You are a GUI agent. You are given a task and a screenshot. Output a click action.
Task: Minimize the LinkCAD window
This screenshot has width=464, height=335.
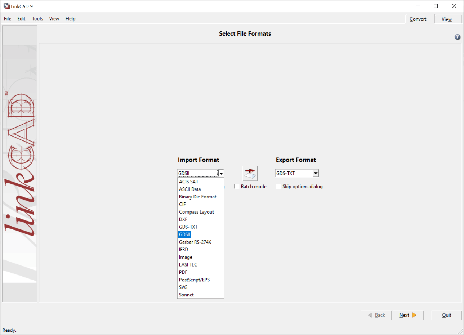coord(418,6)
